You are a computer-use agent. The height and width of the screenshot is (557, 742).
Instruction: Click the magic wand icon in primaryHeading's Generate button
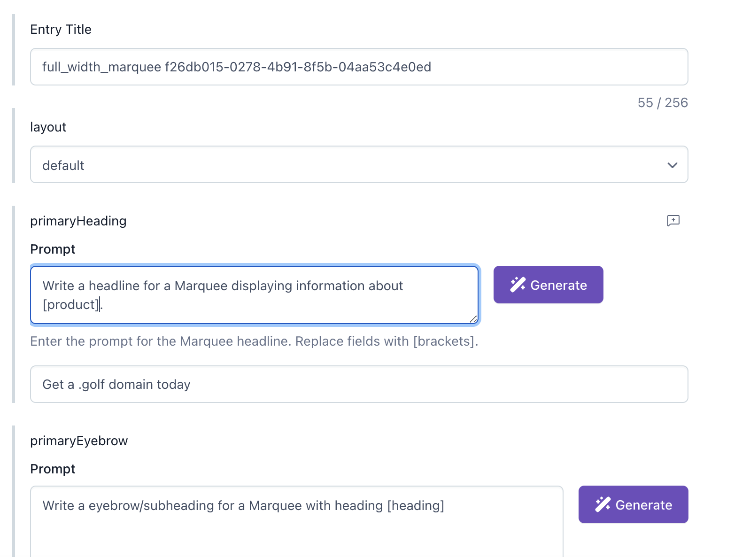click(518, 285)
